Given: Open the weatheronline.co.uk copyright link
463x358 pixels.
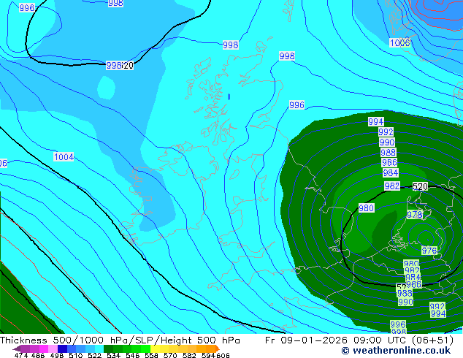Looking at the screenshot, I should (396, 351).
